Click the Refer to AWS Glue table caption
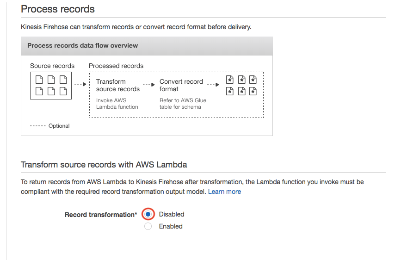The width and height of the screenshot is (395, 260). click(183, 104)
